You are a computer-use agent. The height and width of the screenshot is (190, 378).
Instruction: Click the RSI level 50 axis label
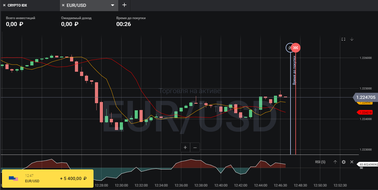pyautogui.click(x=361, y=168)
